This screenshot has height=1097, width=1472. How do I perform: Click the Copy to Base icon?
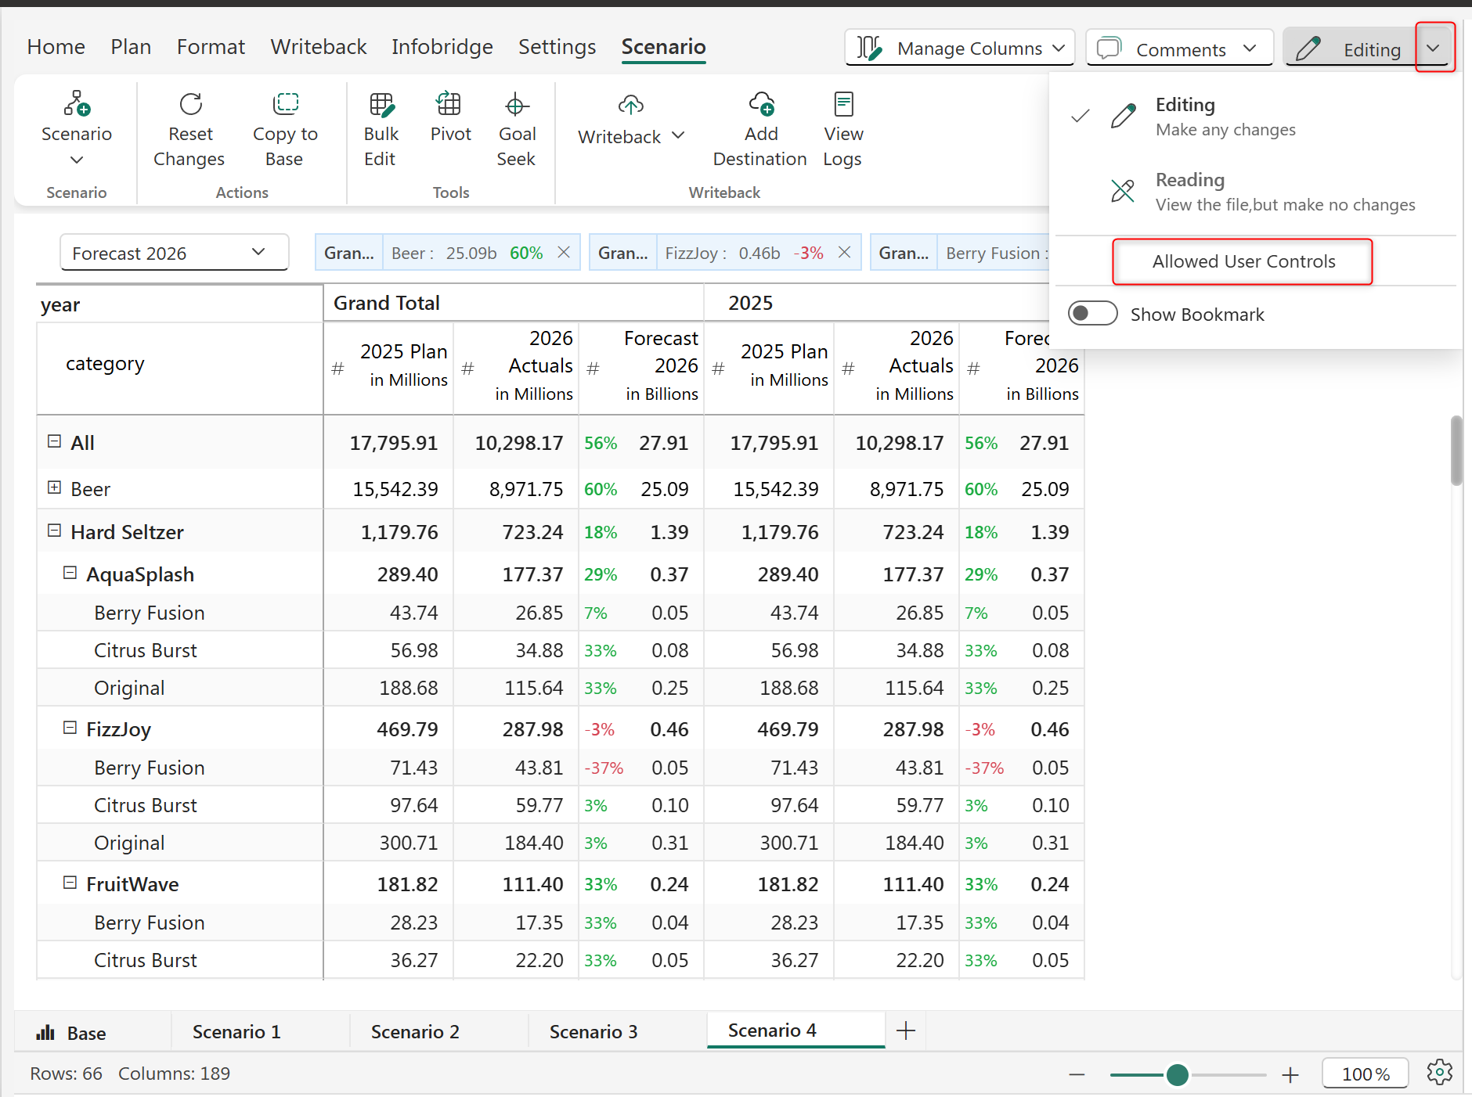285,104
